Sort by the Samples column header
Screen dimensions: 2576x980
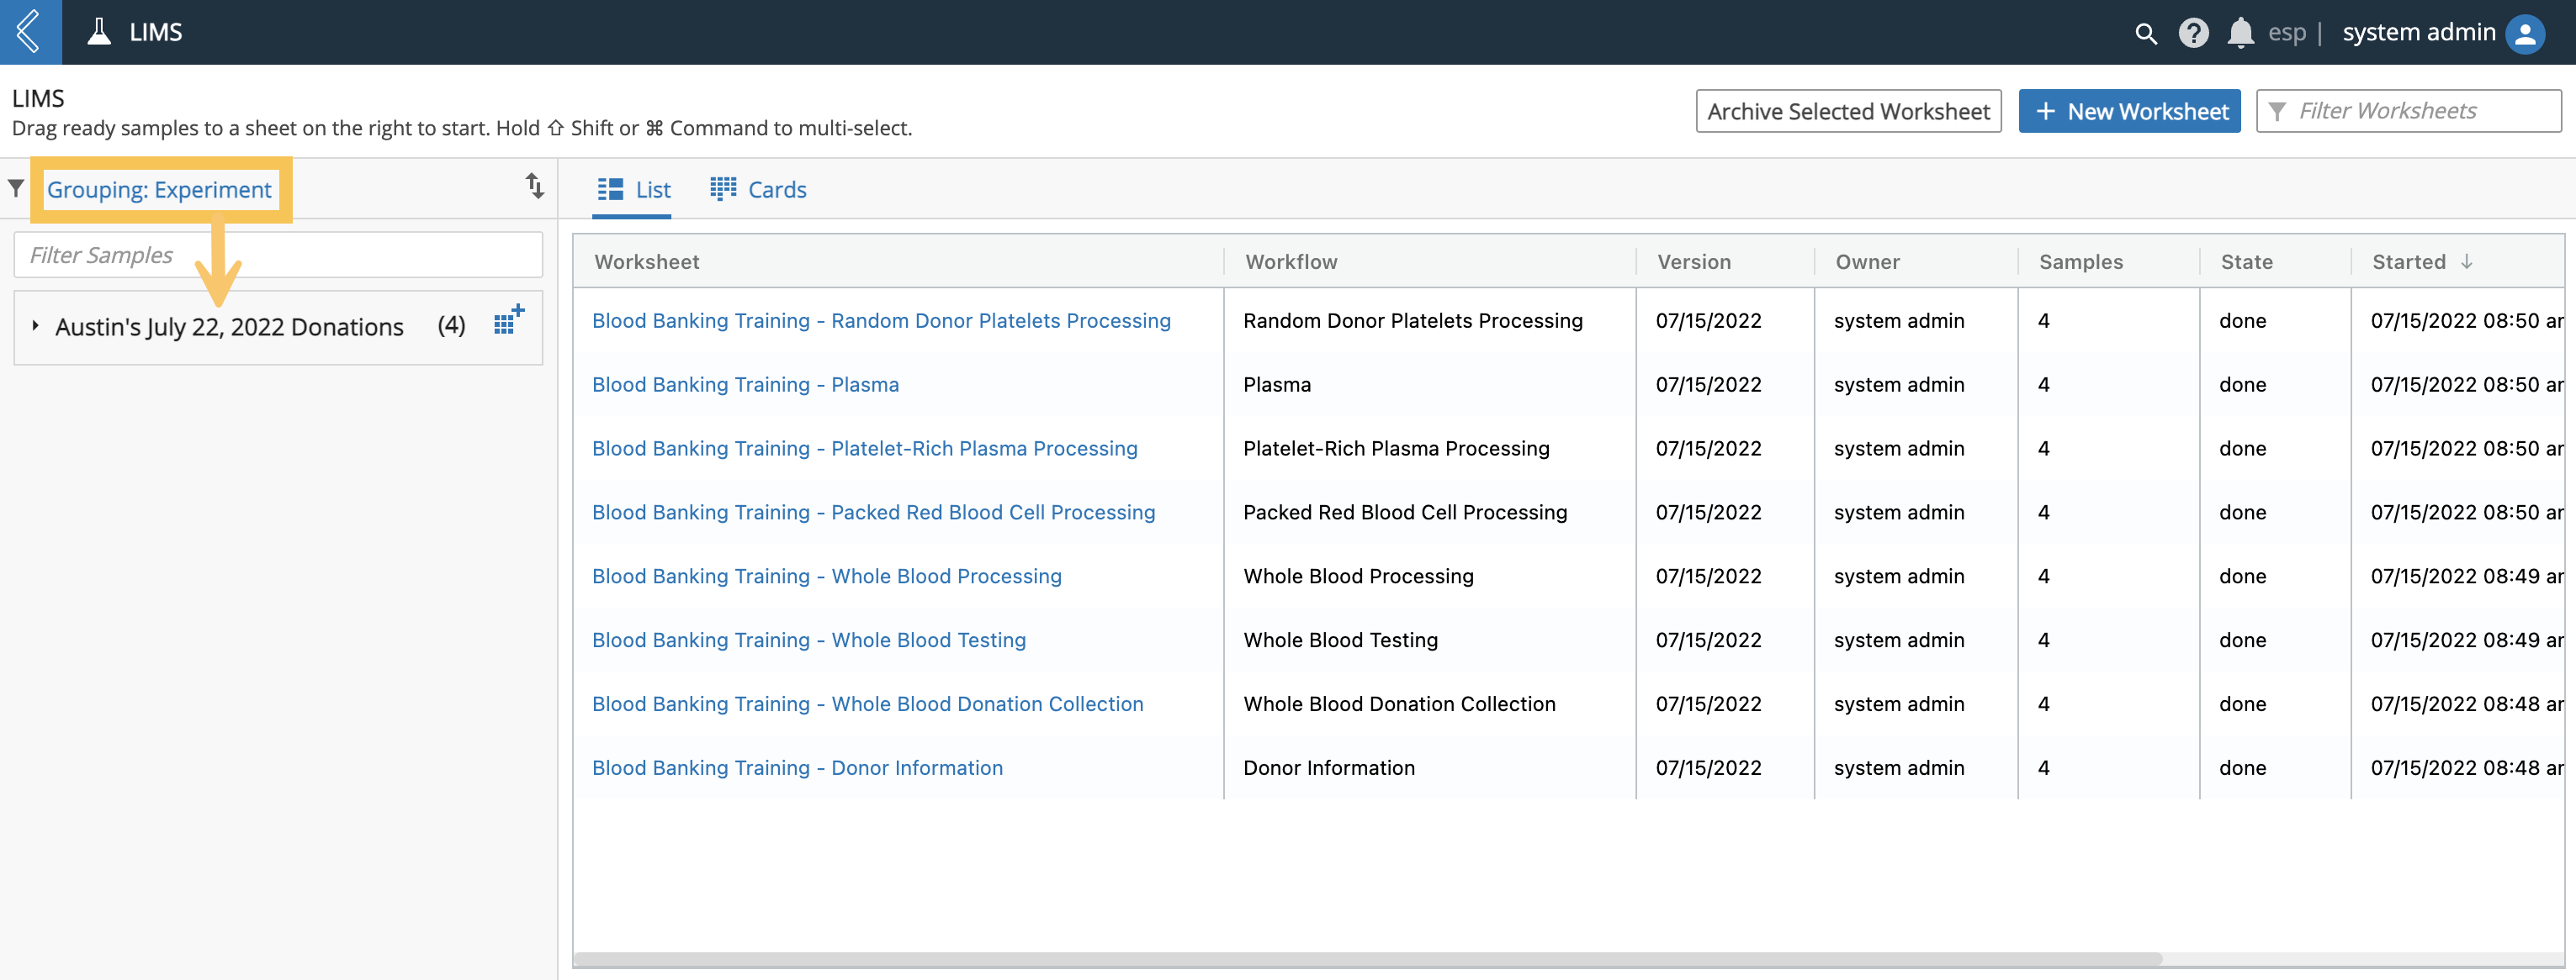point(2081,261)
